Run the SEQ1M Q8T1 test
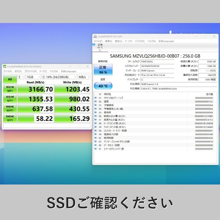Image resolution: width=220 pixels, height=220 pixels. point(10,89)
